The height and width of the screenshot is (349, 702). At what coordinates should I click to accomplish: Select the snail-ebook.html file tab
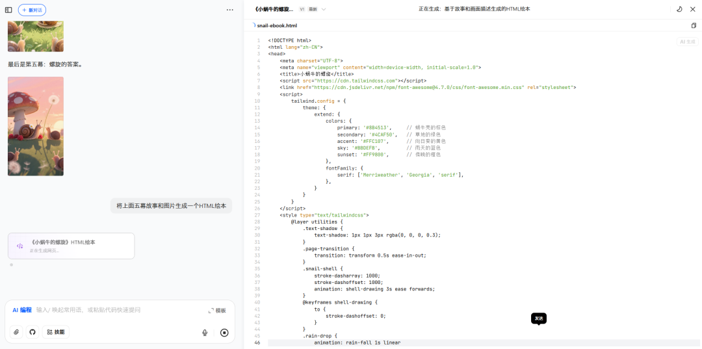pos(277,25)
